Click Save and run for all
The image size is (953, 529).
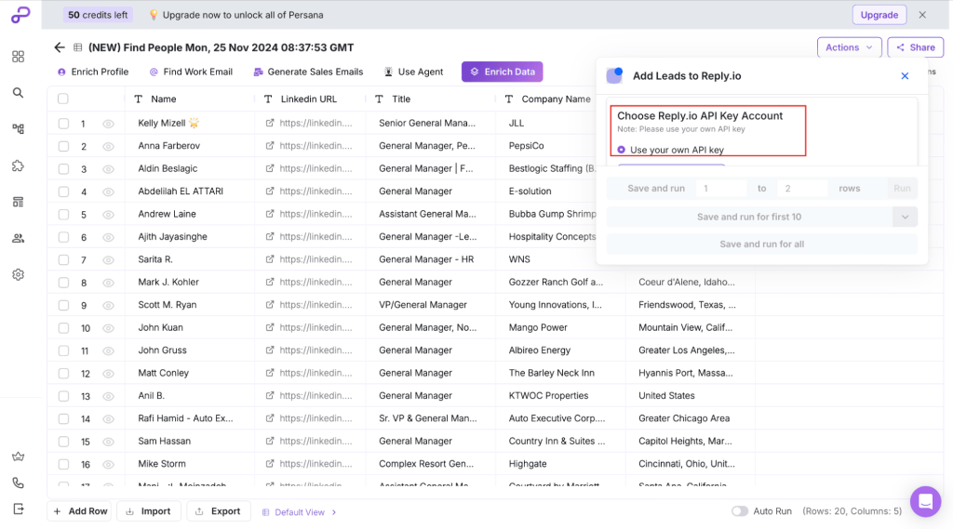(x=761, y=245)
